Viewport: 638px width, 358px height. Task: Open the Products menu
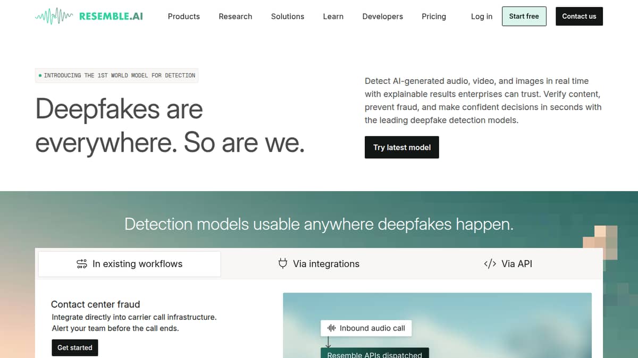tap(184, 16)
